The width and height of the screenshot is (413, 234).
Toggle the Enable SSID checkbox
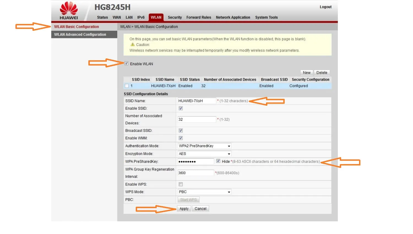(181, 108)
